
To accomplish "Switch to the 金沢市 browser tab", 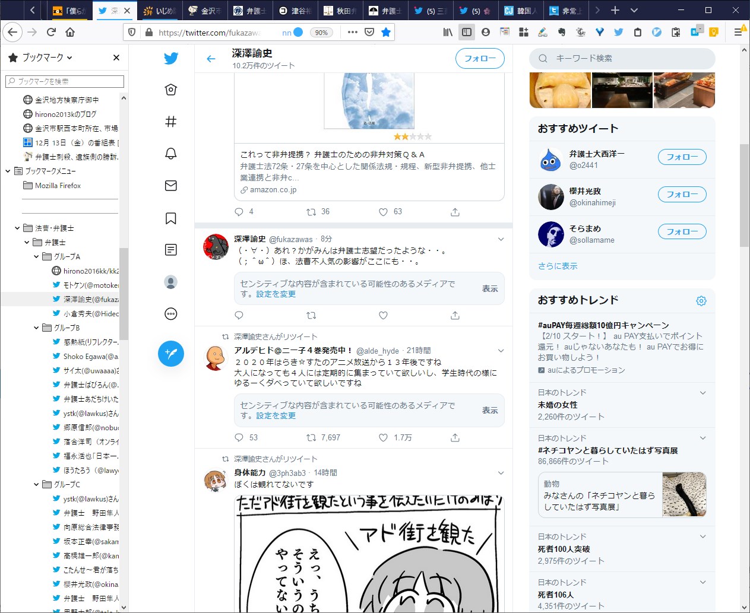I will coord(205,11).
